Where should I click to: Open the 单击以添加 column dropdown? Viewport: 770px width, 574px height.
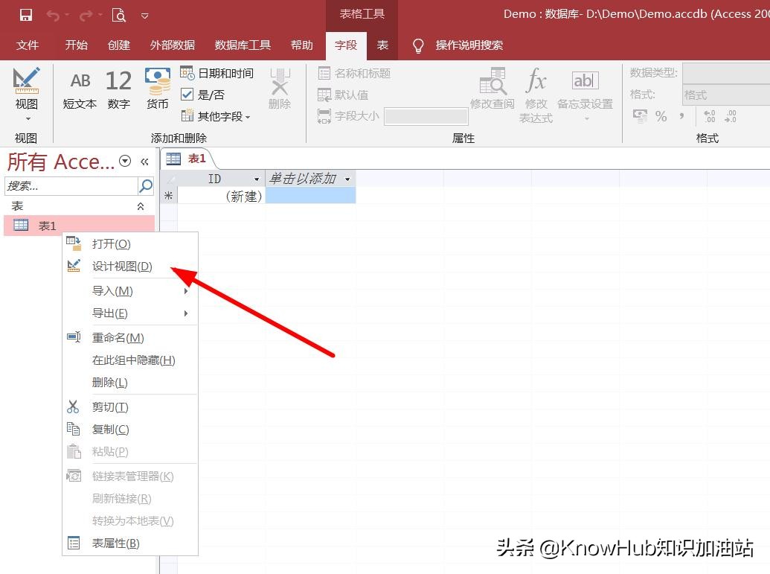pos(347,179)
